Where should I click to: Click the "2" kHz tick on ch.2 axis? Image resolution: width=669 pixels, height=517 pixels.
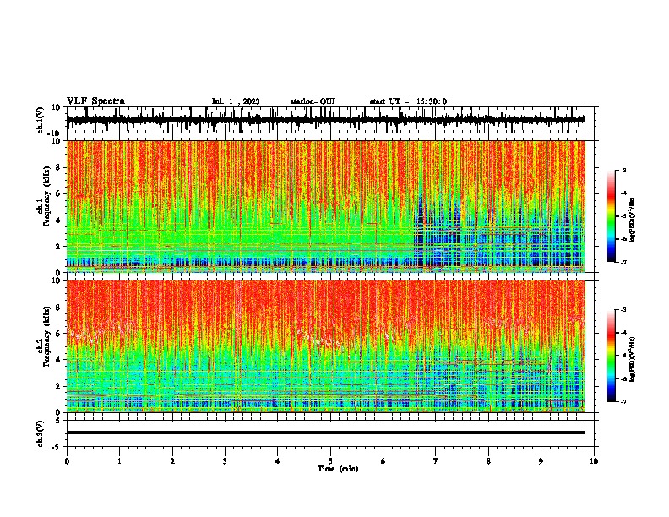[58, 386]
